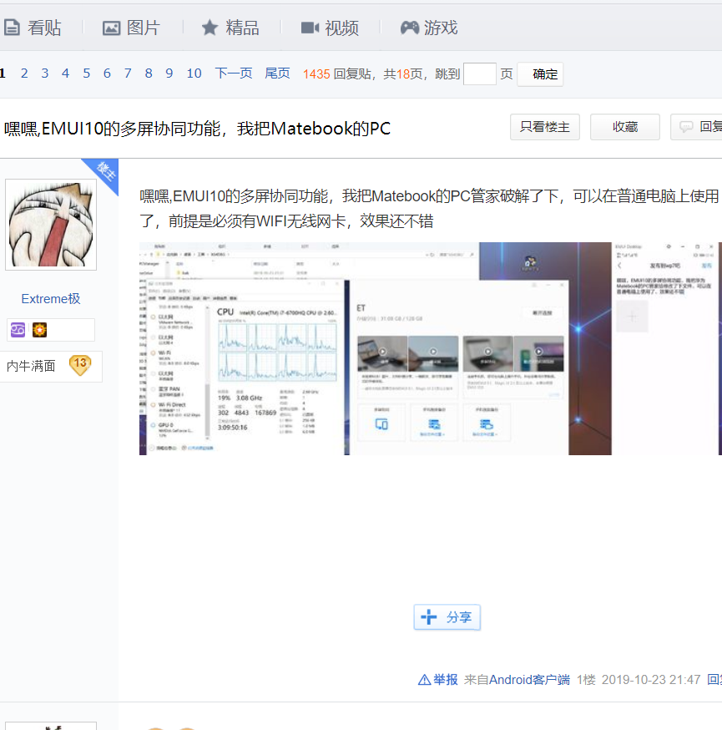Go to page 2 of the thread

(24, 74)
